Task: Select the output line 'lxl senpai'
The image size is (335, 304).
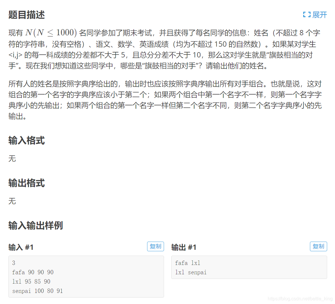Action: point(191,272)
